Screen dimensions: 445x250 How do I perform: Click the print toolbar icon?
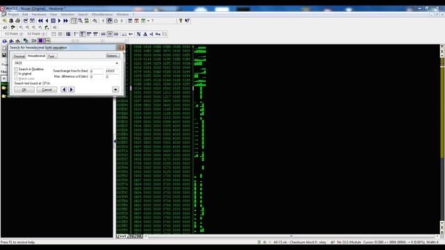[x=17, y=21]
